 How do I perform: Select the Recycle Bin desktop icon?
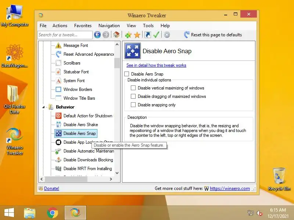click(x=279, y=179)
